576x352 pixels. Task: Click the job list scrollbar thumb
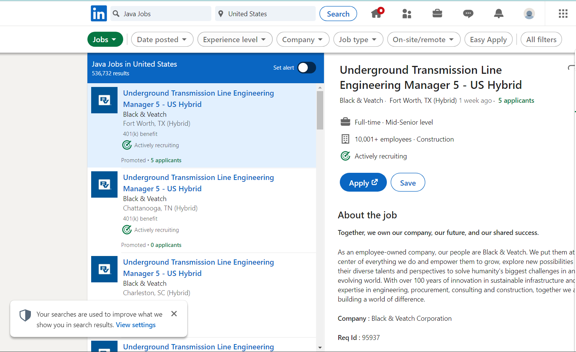(x=320, y=110)
